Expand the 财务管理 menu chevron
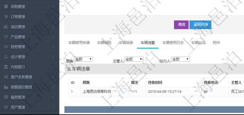The width and height of the screenshot is (244, 115). point(53,47)
